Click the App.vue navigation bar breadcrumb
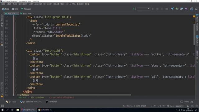199x112 pixels. click(26, 9)
